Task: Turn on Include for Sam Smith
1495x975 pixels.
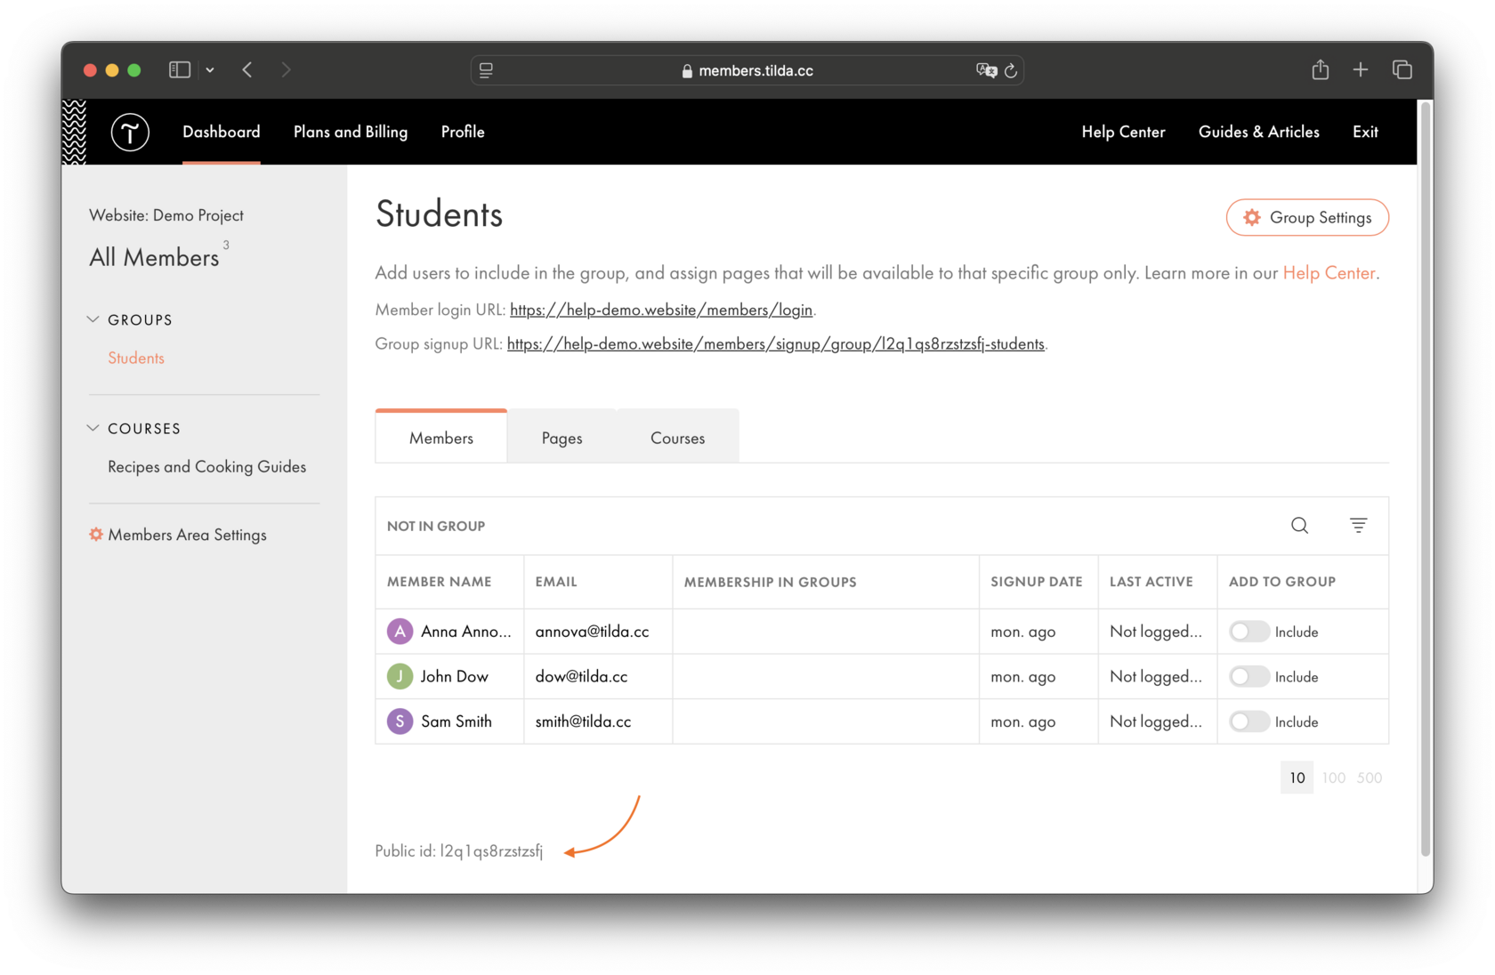Action: [1249, 721]
